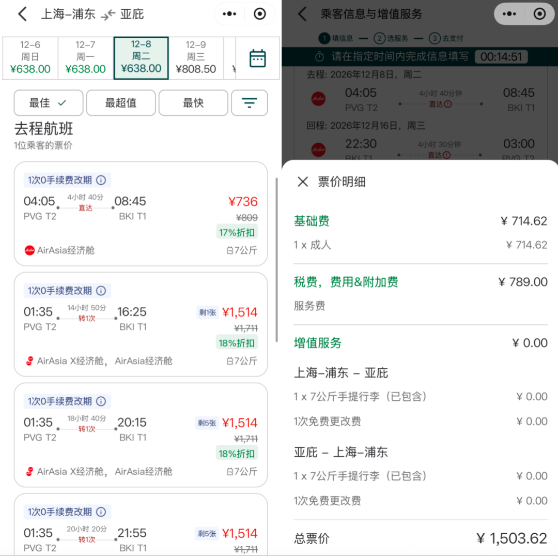Image resolution: width=558 pixels, height=556 pixels.
Task: Tap 剩5张 badge on 20:15 flight
Action: pyautogui.click(x=207, y=423)
